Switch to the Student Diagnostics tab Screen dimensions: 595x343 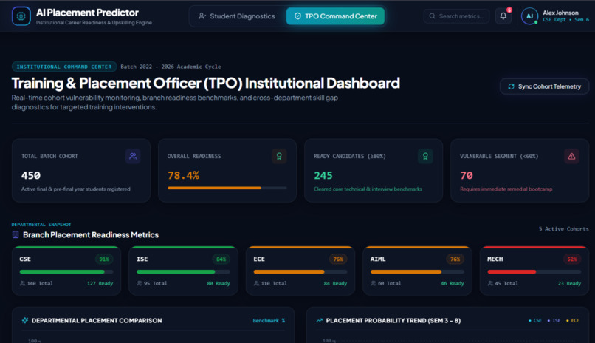tap(237, 16)
